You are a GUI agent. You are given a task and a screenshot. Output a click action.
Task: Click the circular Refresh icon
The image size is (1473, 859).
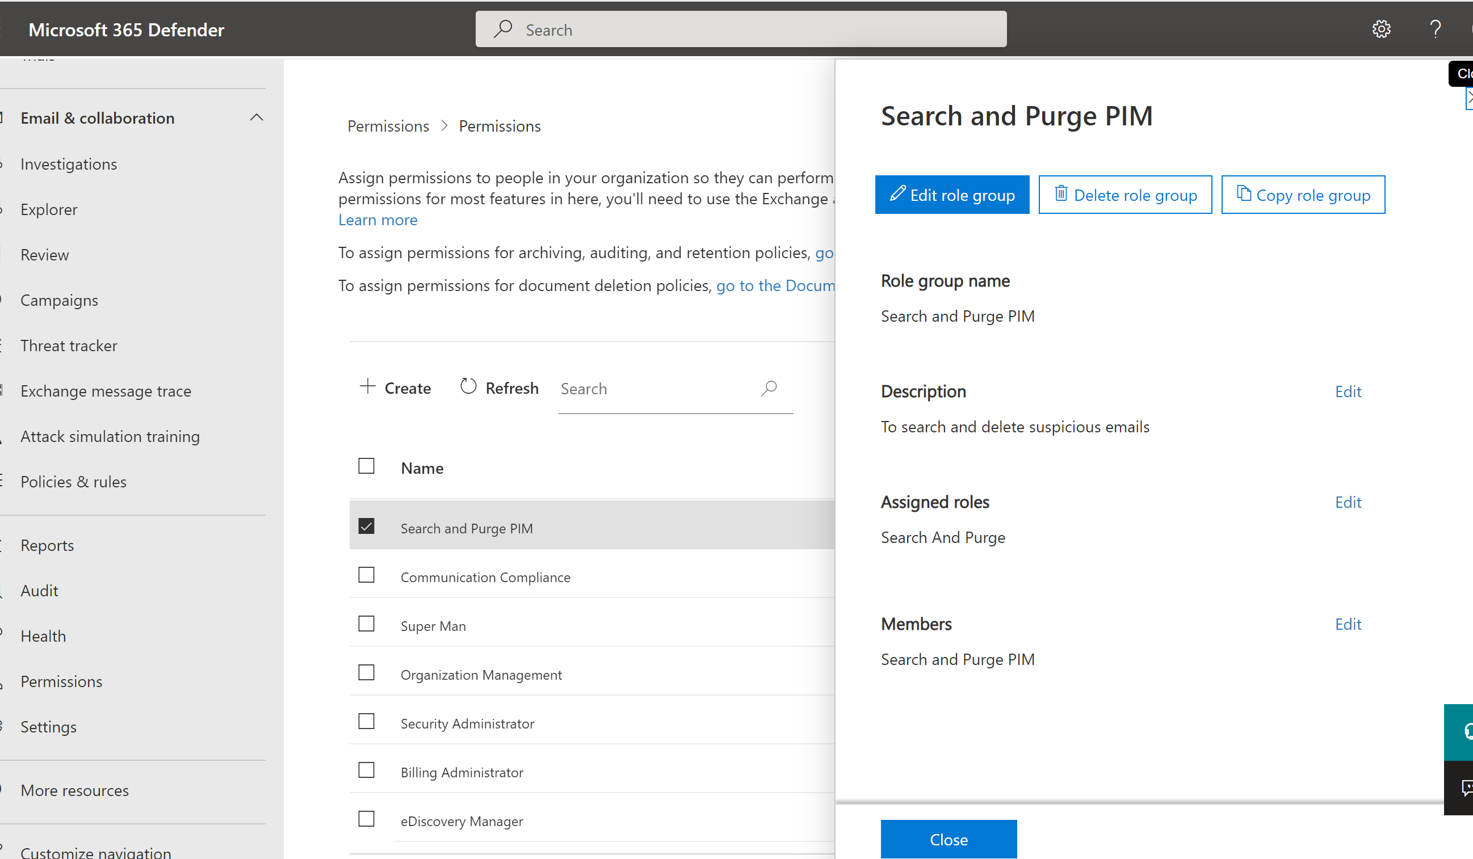click(468, 386)
